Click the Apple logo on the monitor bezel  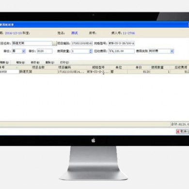pos(94,141)
